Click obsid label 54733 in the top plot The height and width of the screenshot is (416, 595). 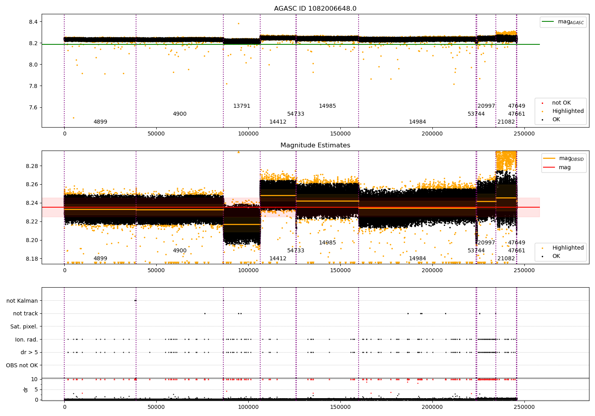click(296, 114)
